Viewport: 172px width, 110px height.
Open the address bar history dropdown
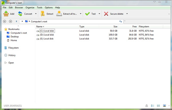pyautogui.click(x=22, y=21)
